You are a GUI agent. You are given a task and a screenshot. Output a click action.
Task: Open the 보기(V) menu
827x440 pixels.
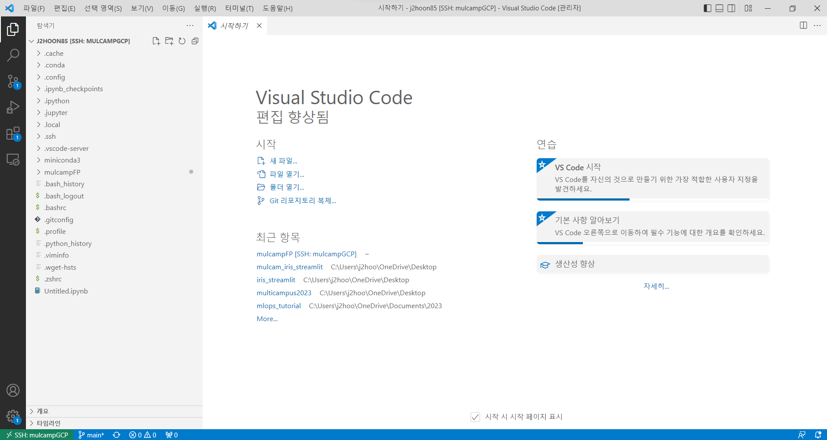[x=142, y=8]
